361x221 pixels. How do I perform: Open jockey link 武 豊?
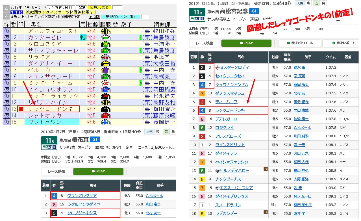tap(298, 188)
